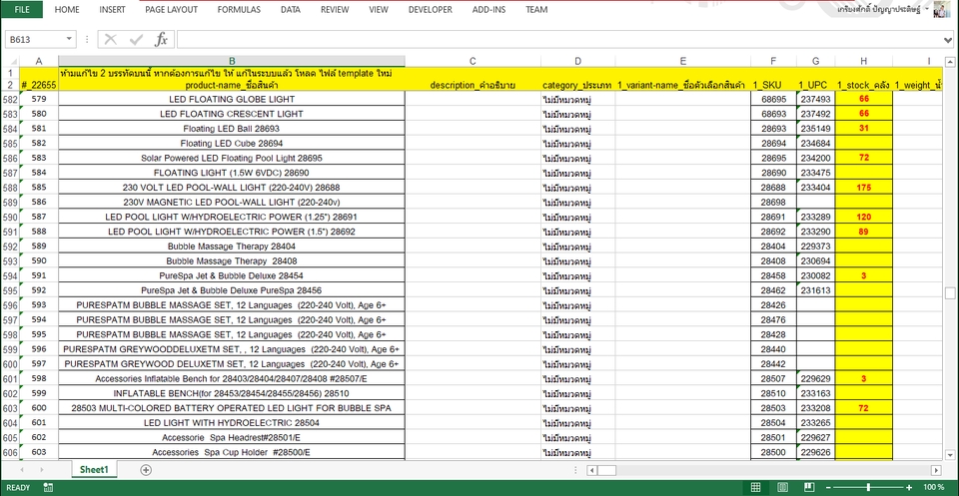Select header cell product-name
Image resolution: width=959 pixels, height=496 pixels.
pyautogui.click(x=232, y=85)
